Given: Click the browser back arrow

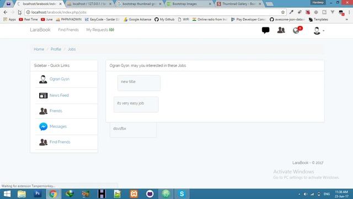Looking at the screenshot, I should (6, 12).
